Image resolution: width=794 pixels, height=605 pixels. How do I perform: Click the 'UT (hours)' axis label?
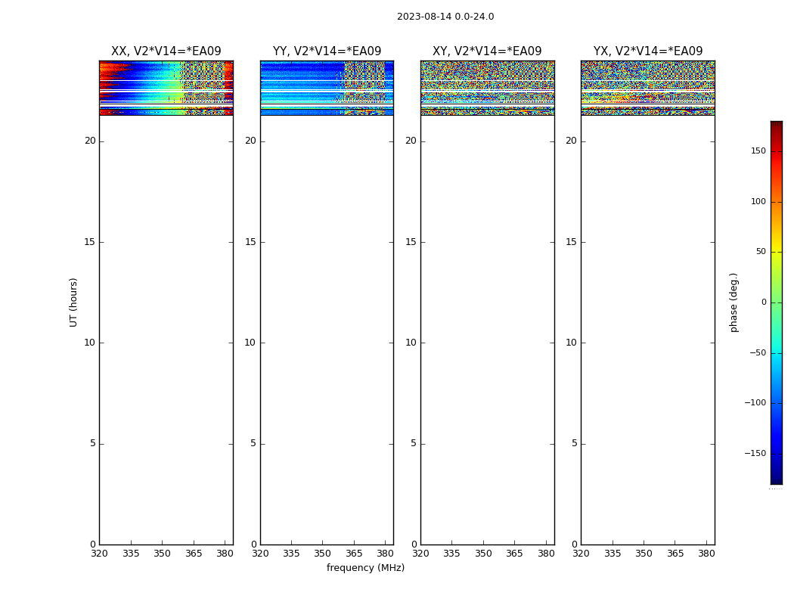(x=73, y=302)
